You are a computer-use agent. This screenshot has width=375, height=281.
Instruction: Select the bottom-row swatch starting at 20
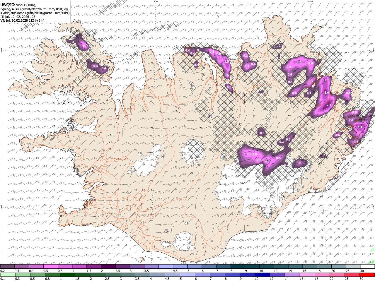(337, 275)
